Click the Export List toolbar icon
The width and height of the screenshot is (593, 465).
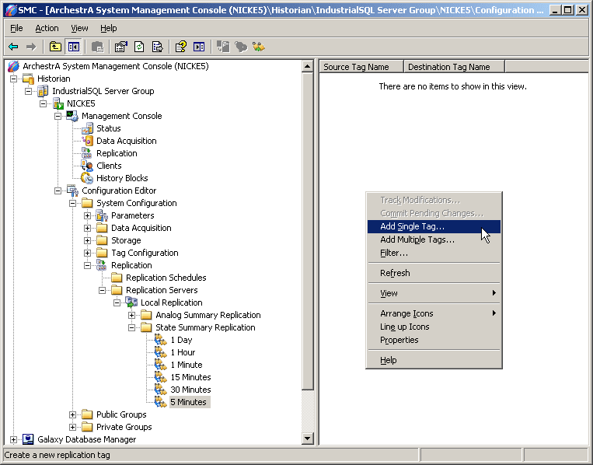click(x=157, y=47)
